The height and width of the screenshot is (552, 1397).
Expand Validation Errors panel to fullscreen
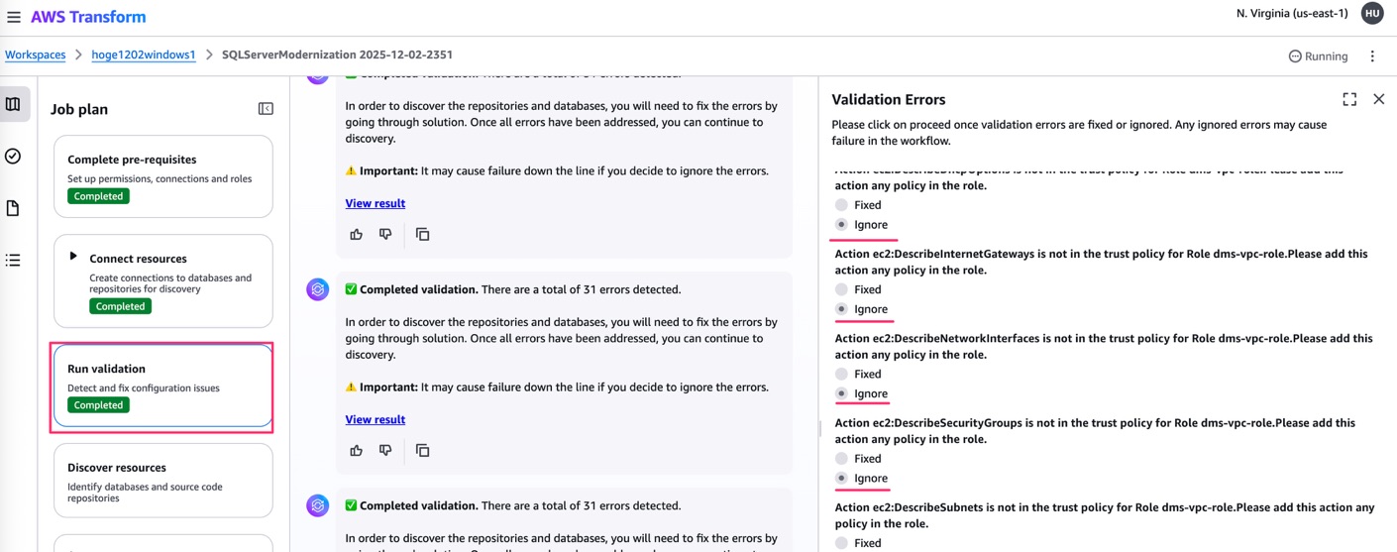pos(1349,99)
